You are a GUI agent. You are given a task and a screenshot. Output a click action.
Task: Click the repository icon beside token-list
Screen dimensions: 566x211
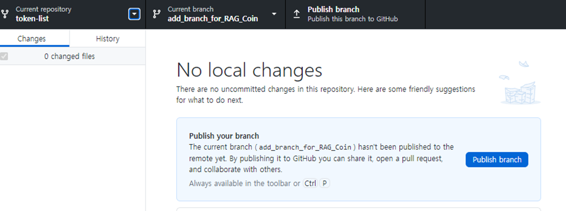coord(4,14)
